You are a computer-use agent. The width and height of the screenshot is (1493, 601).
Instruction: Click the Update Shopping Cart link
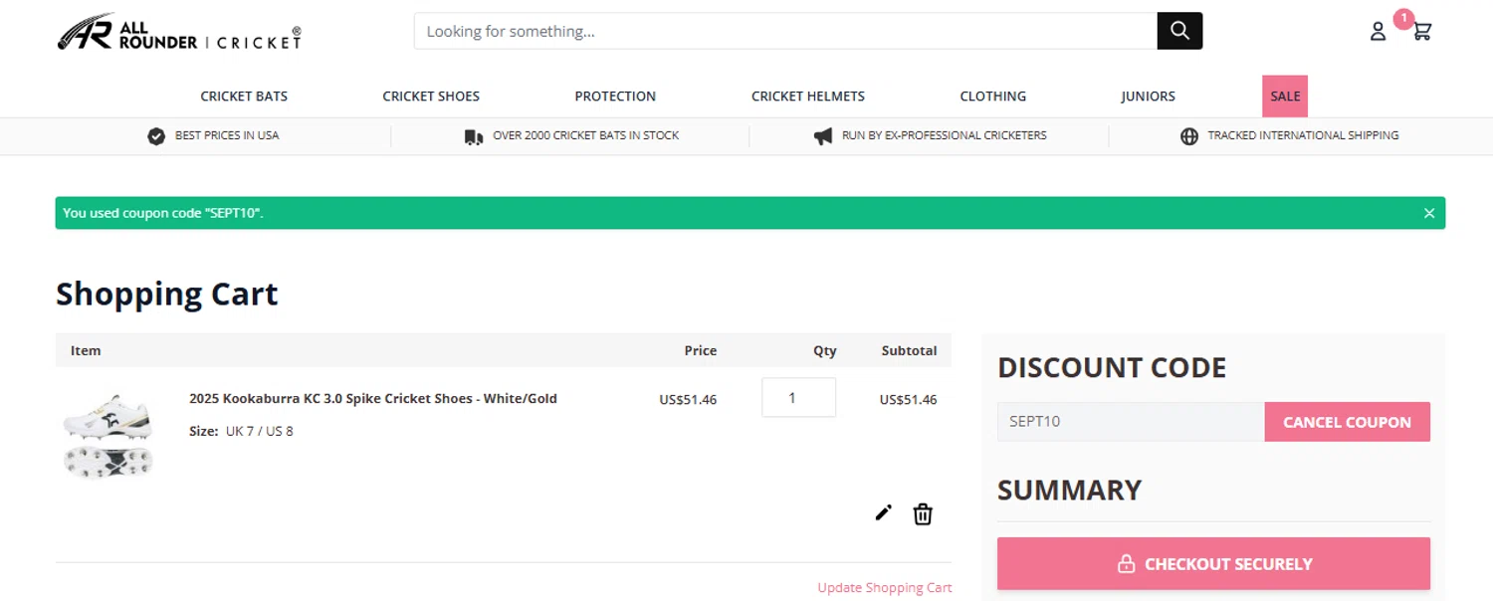pos(884,587)
